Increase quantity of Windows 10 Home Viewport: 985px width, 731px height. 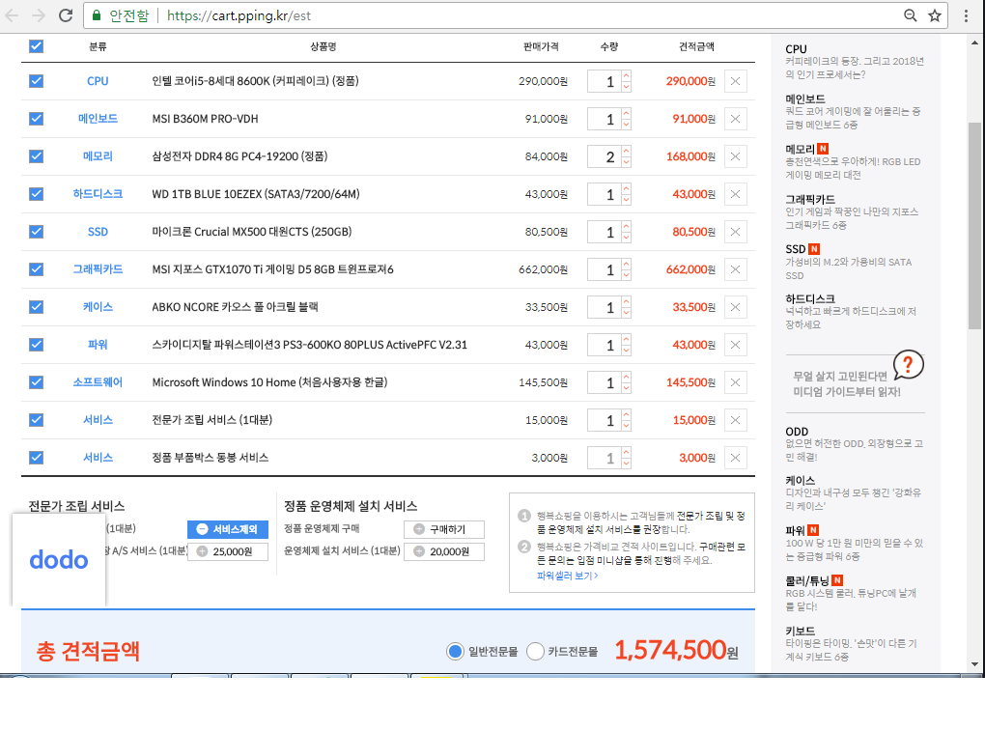click(x=627, y=378)
